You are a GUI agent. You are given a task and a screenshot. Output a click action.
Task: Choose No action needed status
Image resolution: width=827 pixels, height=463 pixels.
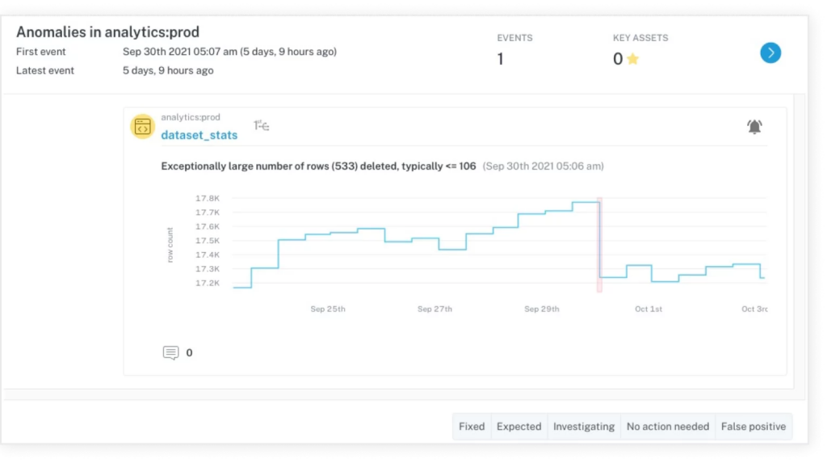click(x=668, y=427)
